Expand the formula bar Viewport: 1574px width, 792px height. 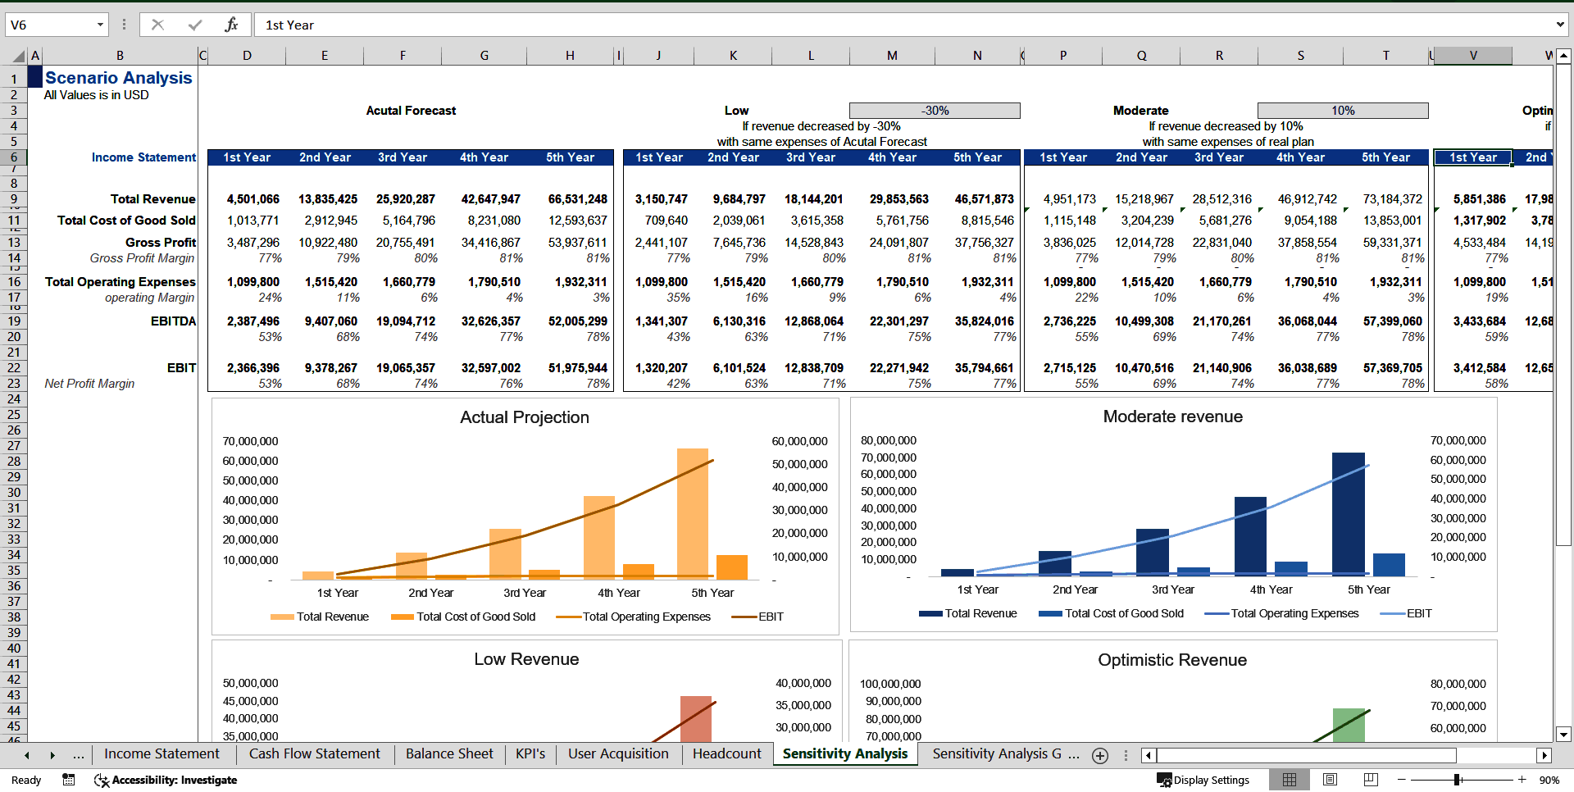coord(1559,25)
